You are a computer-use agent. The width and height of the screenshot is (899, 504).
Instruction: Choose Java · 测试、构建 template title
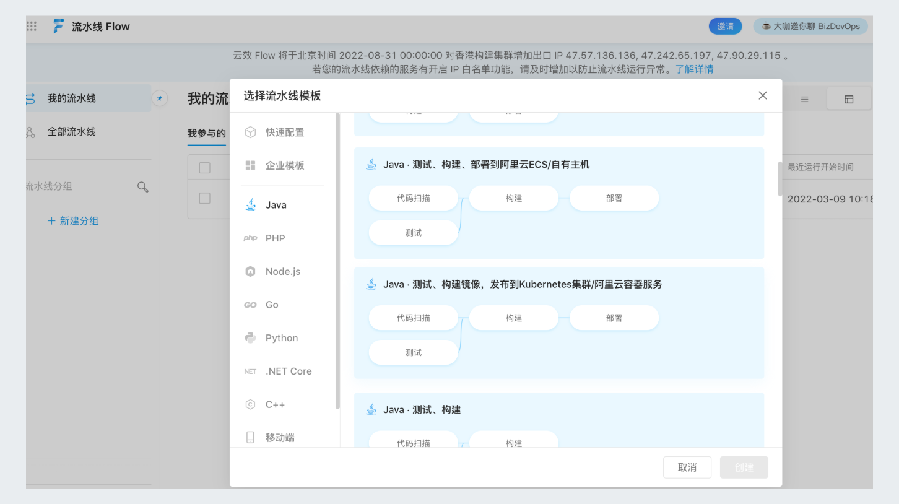(x=422, y=409)
